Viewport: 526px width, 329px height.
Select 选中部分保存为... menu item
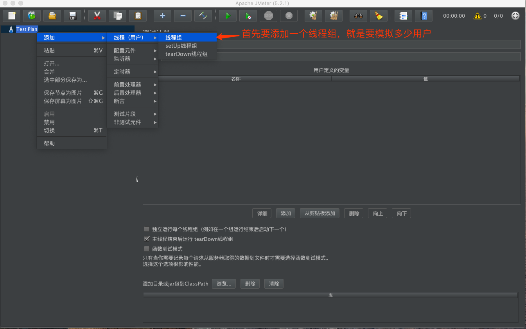(72, 80)
